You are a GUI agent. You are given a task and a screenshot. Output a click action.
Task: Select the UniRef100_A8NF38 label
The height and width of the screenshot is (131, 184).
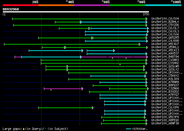[165, 123]
